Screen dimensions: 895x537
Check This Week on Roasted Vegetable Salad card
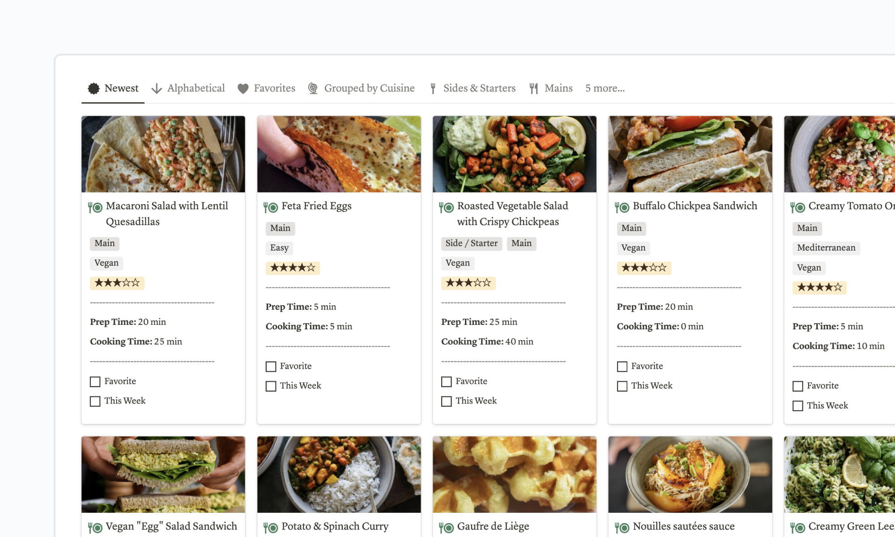446,401
